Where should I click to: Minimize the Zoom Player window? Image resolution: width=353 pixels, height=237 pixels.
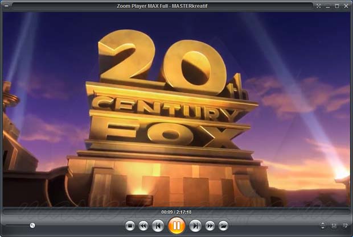[x=328, y=6]
